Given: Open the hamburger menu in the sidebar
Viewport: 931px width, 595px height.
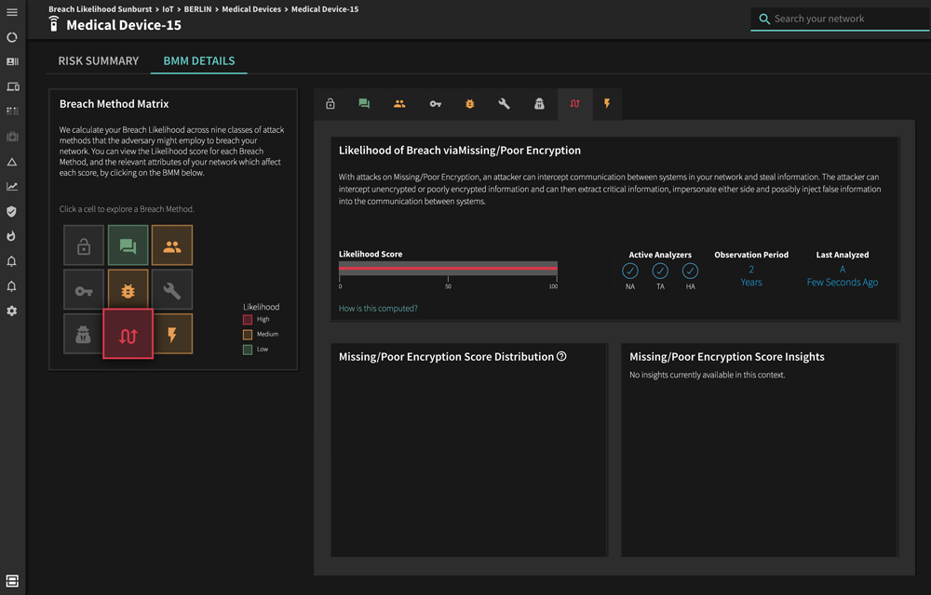Looking at the screenshot, I should [12, 12].
